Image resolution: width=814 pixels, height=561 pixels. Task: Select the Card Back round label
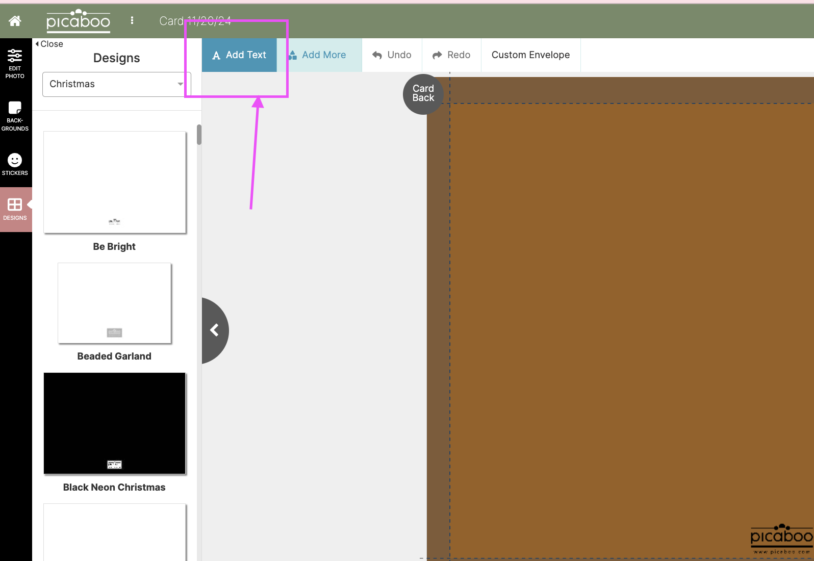tap(423, 94)
